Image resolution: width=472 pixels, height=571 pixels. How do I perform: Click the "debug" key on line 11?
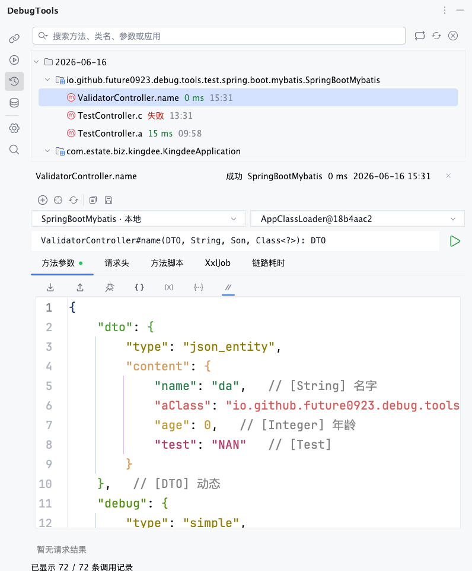click(x=122, y=503)
